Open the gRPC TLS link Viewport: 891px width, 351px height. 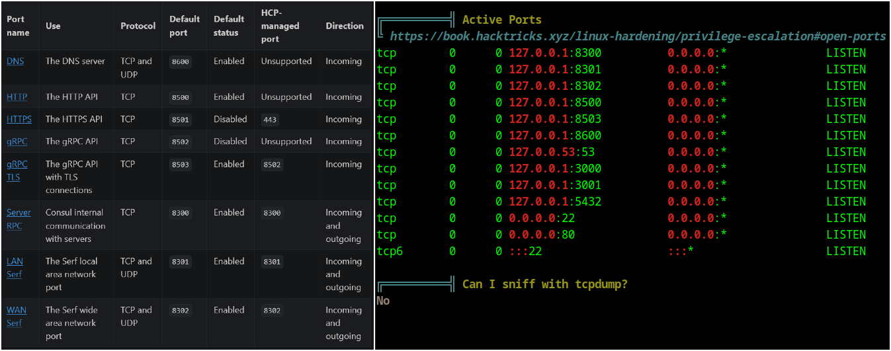point(17,171)
